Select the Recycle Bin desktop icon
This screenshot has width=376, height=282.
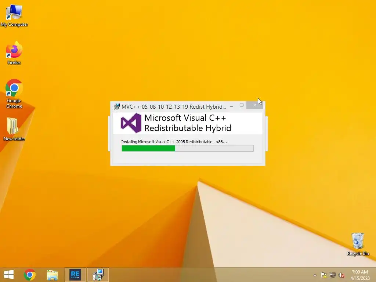click(358, 244)
